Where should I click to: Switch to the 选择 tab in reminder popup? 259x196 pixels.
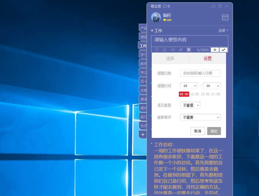(x=170, y=58)
